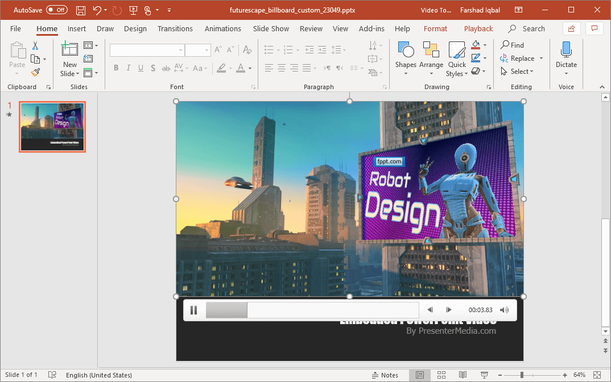This screenshot has width=611, height=382.
Task: Toggle Bold text formatting
Action: [x=116, y=68]
